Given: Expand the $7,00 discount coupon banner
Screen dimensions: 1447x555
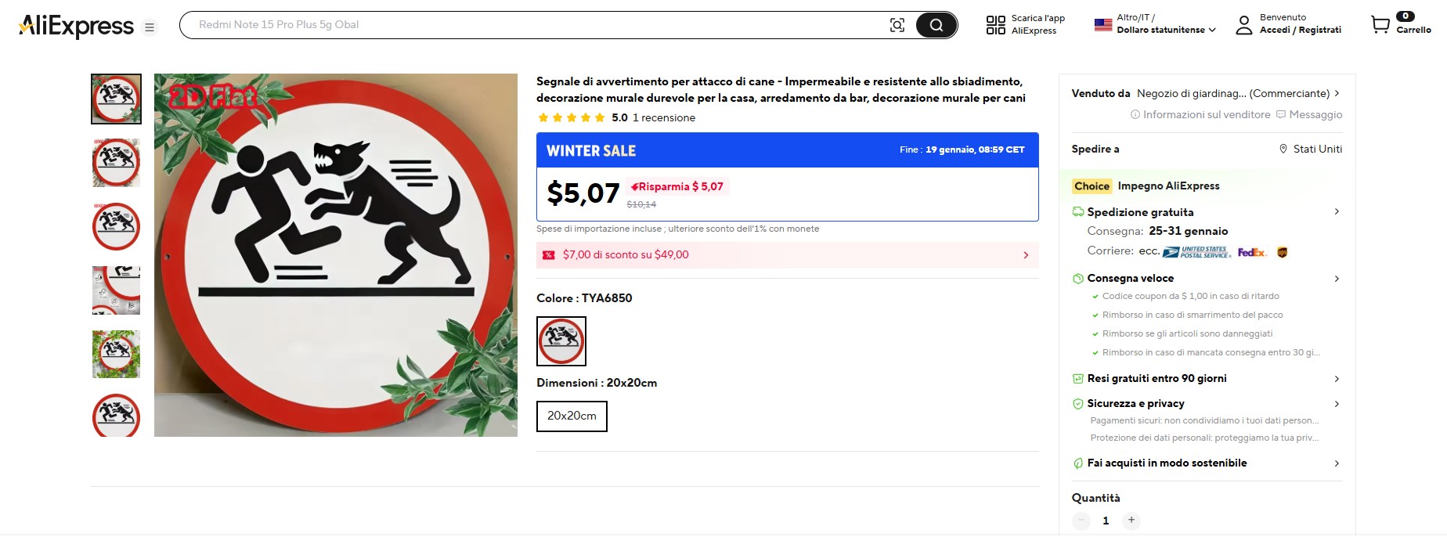Looking at the screenshot, I should tap(787, 255).
